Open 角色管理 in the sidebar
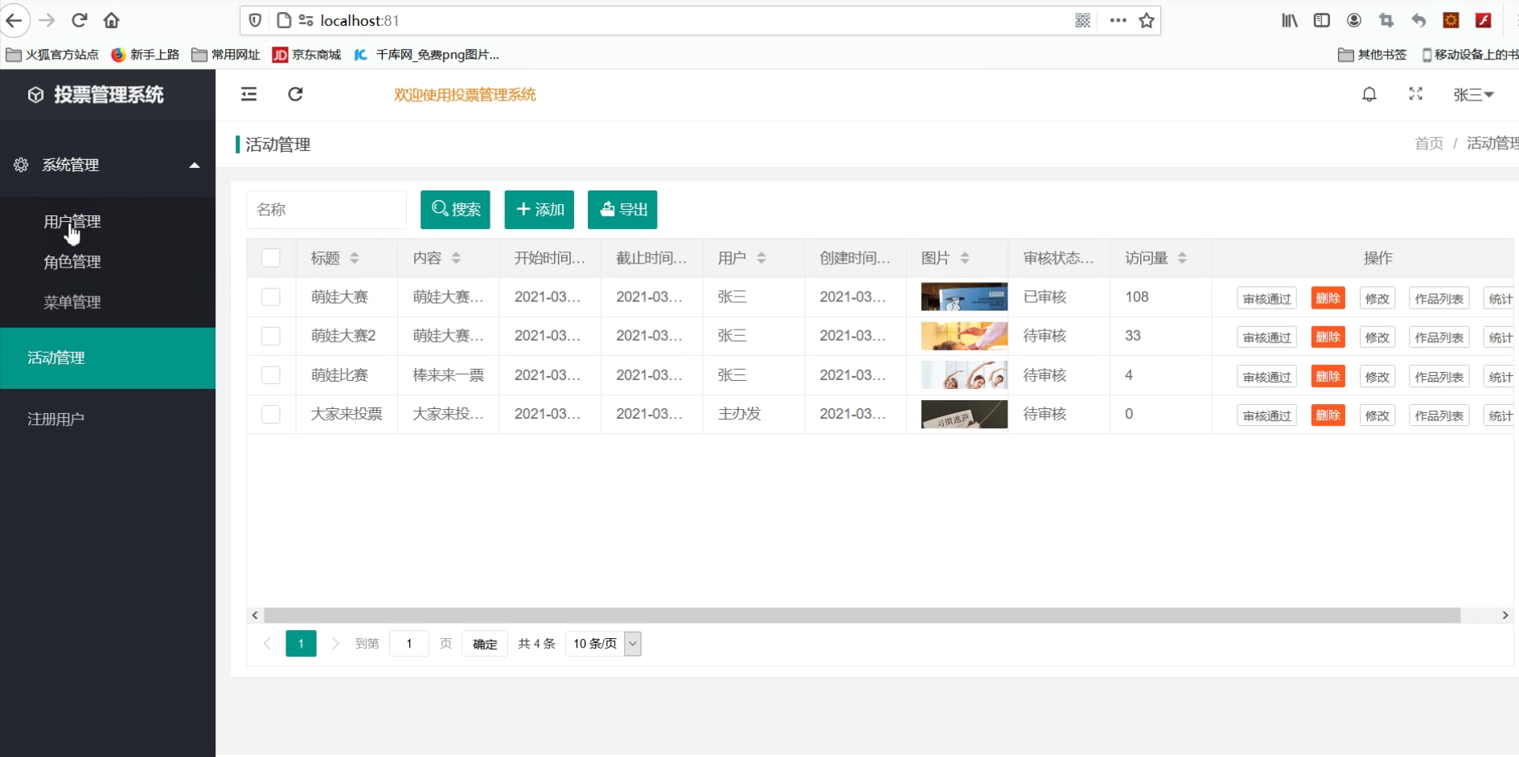Viewport: 1519px width, 757px height. pyautogui.click(x=72, y=262)
